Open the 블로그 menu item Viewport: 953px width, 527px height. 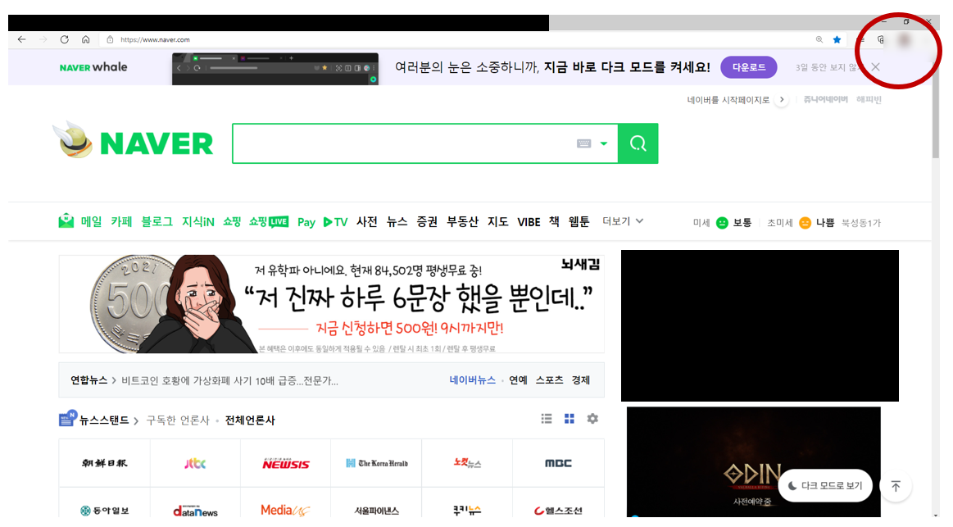tap(157, 222)
